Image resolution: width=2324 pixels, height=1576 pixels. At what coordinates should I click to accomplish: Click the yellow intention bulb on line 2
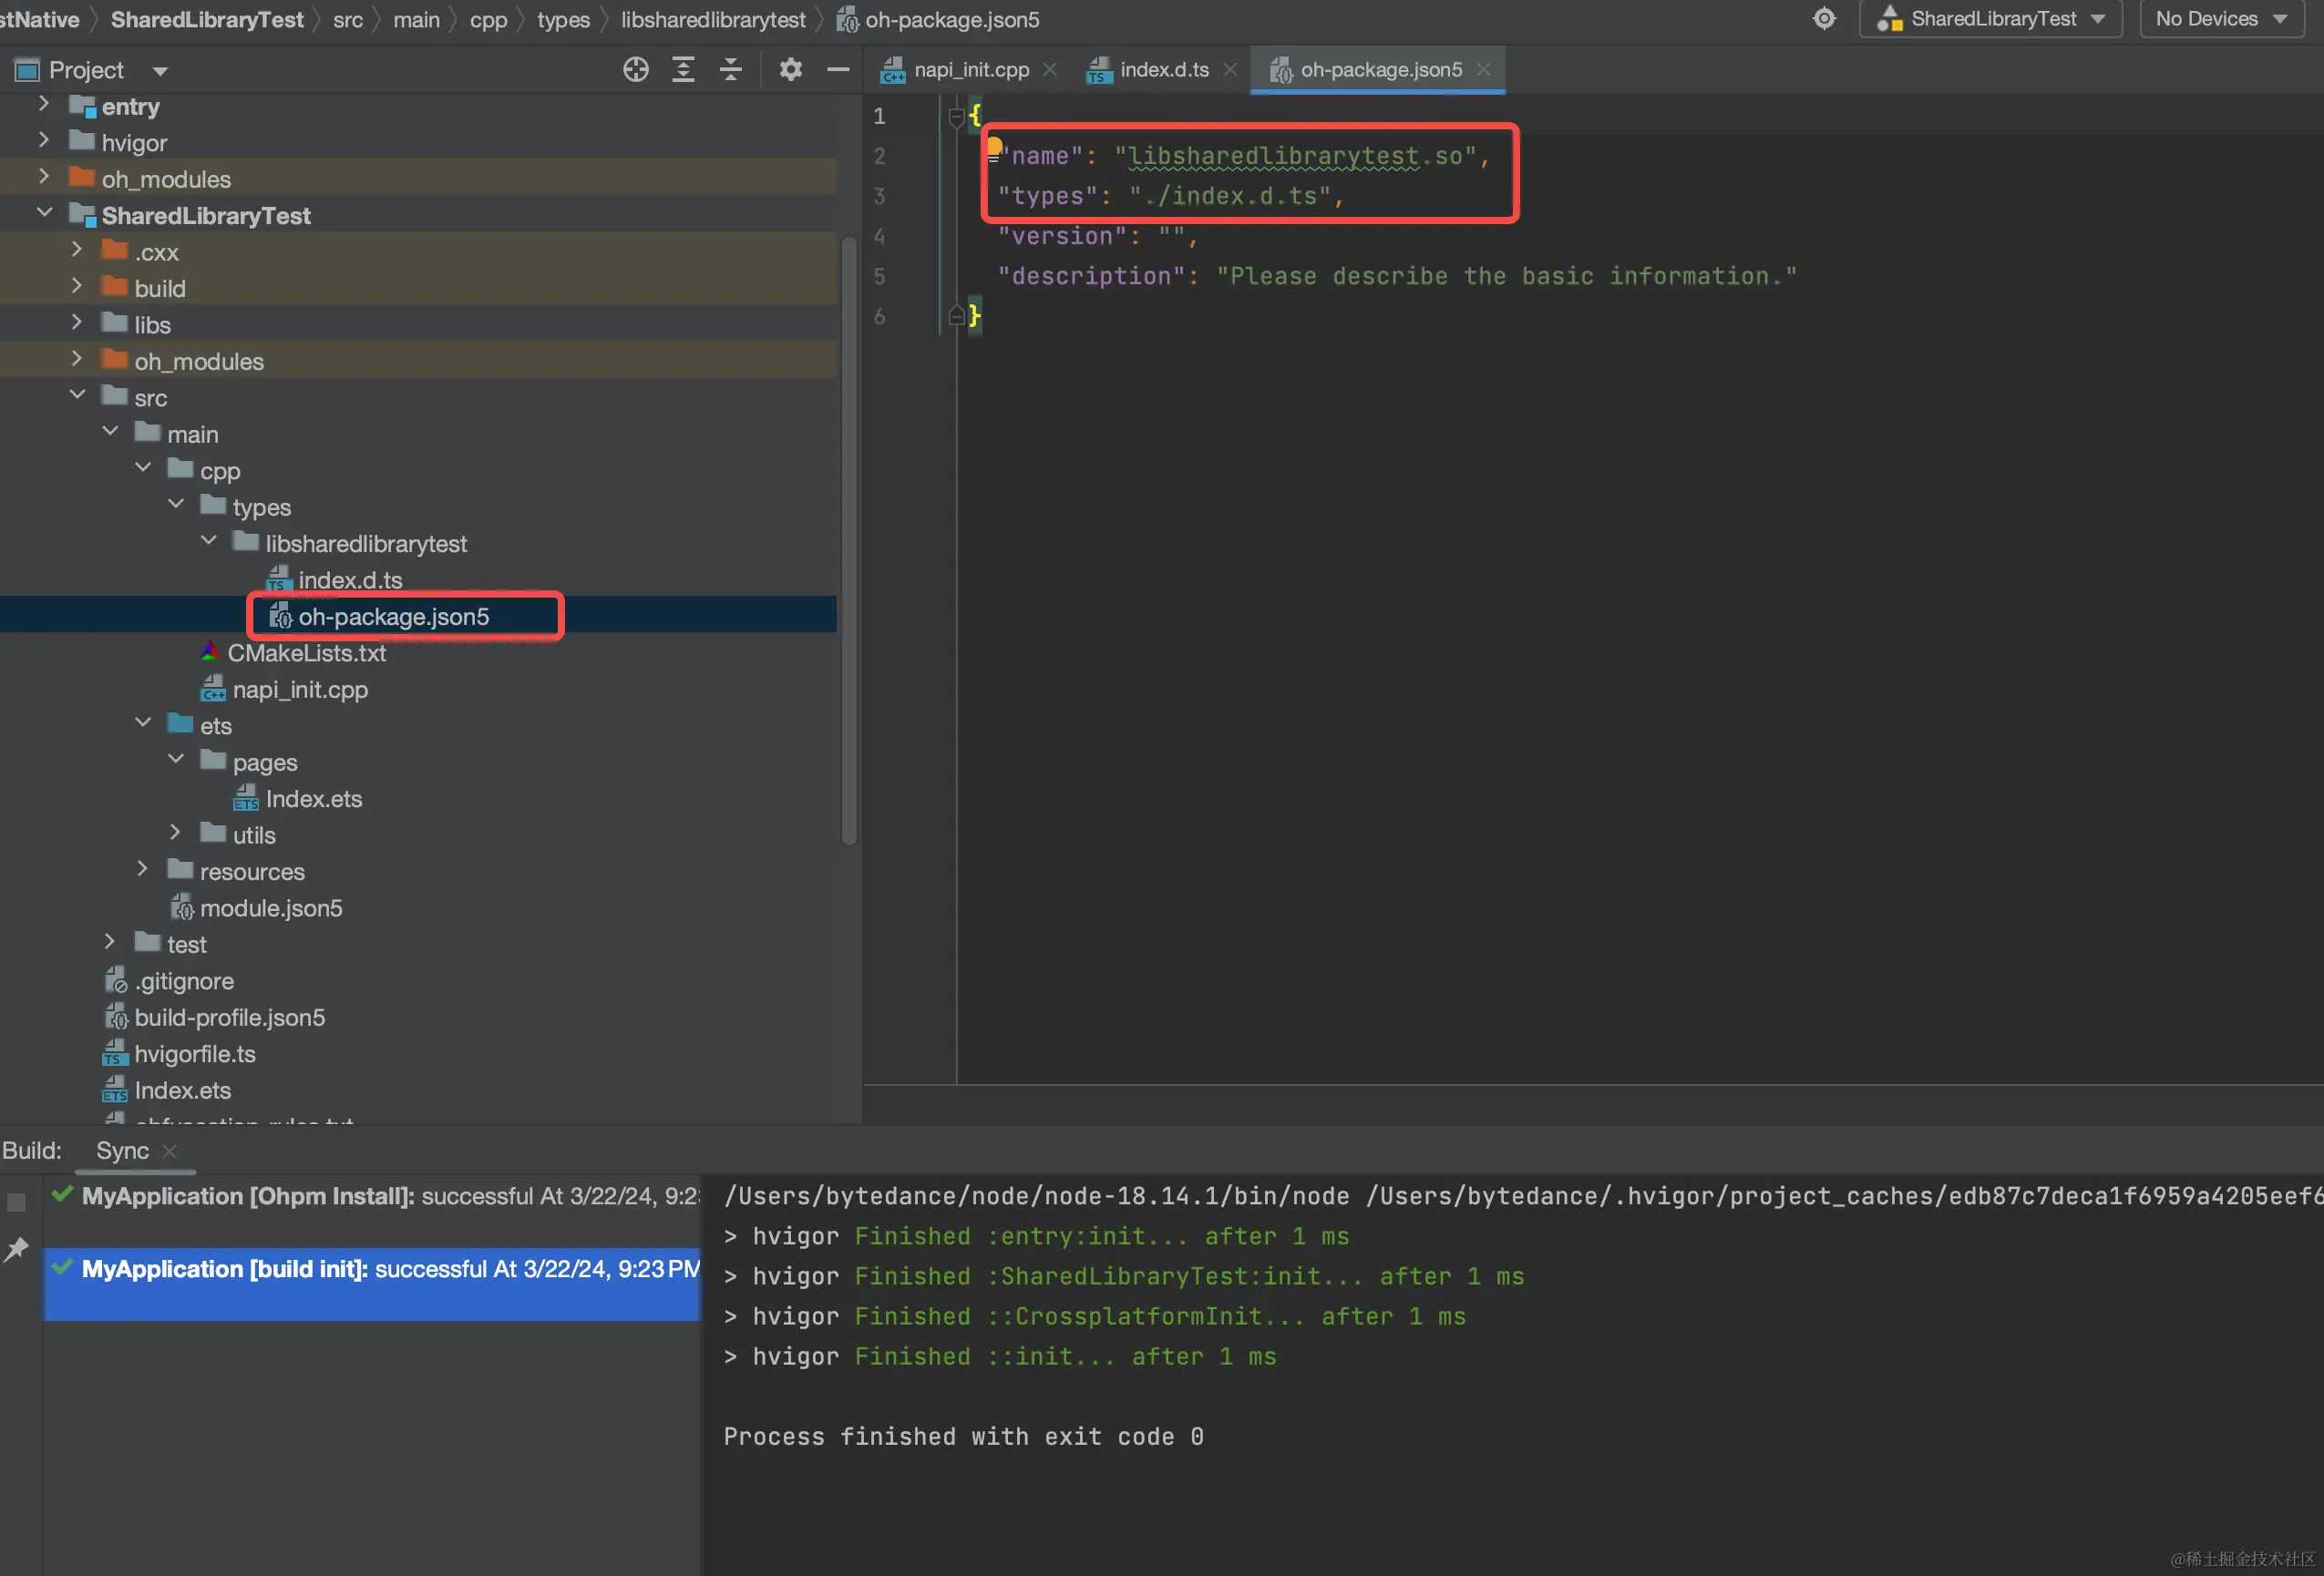click(x=994, y=147)
